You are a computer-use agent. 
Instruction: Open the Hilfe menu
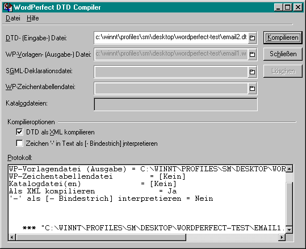pyautogui.click(x=32, y=18)
